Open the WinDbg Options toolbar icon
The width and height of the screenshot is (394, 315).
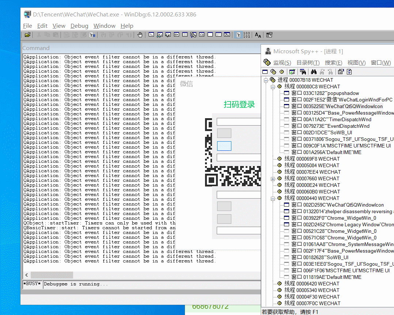tap(269, 35)
